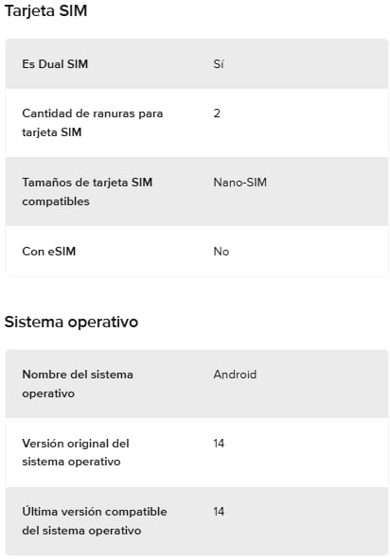Viewport: 390px width, 559px height.
Task: Click the No value for eSIM
Action: 222,252
